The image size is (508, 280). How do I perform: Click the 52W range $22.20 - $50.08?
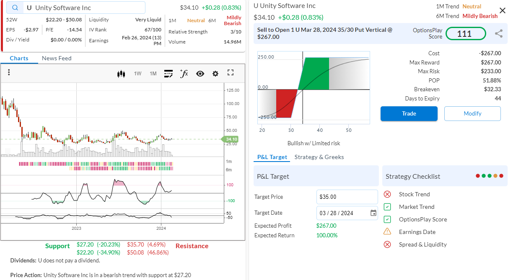point(64,20)
